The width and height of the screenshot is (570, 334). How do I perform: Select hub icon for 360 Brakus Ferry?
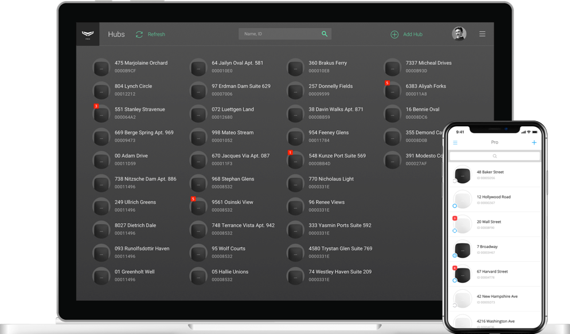click(295, 67)
